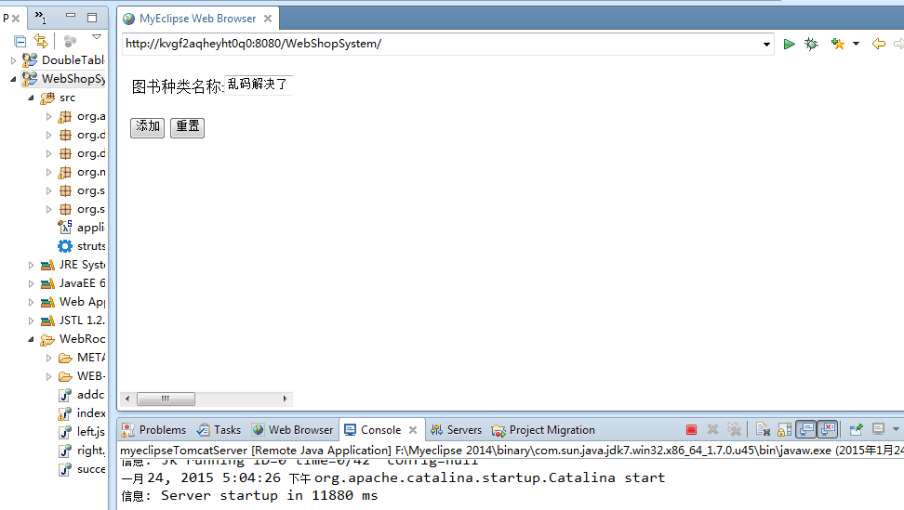Expand the META-INF folder
The height and width of the screenshot is (510, 904).
click(49, 358)
